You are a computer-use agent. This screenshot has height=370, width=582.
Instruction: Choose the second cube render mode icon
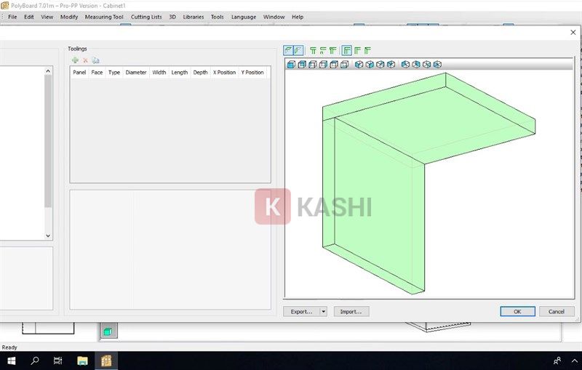(302, 65)
